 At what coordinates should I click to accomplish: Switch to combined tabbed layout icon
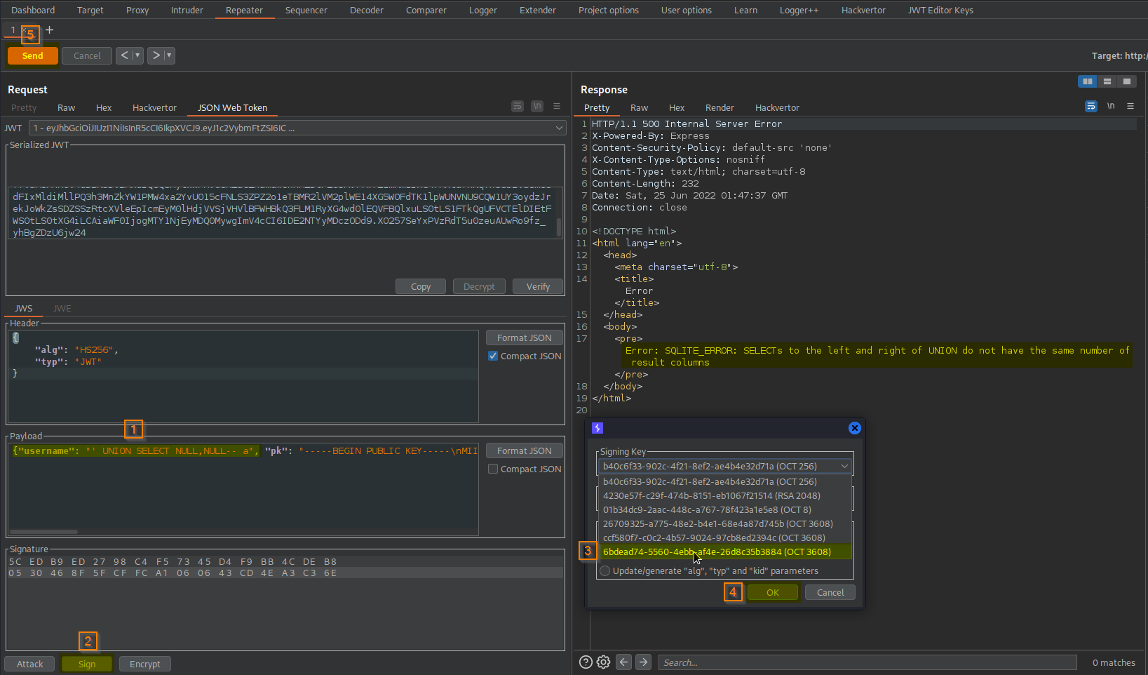pos(1127,81)
